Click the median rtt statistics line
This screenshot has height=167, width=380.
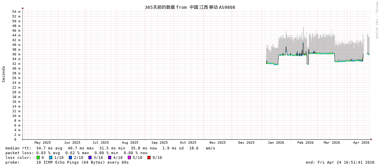click(110, 148)
